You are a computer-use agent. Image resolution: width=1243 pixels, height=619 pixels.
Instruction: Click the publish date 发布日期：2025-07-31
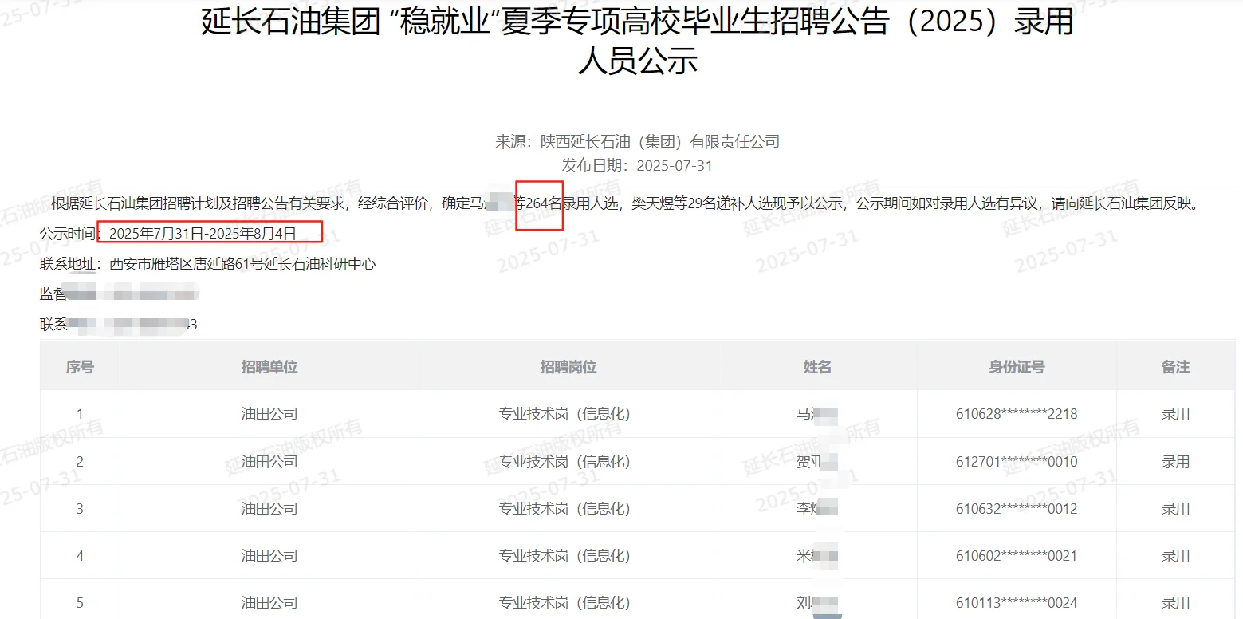click(x=637, y=166)
